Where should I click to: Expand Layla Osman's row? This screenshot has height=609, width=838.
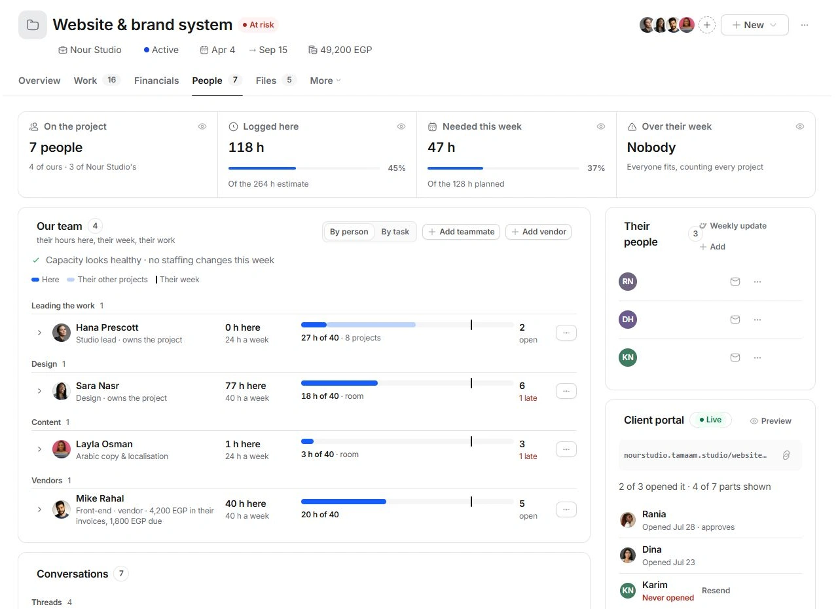pyautogui.click(x=39, y=449)
